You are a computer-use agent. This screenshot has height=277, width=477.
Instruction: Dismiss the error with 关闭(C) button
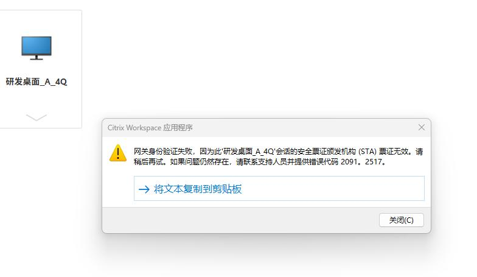(402, 220)
